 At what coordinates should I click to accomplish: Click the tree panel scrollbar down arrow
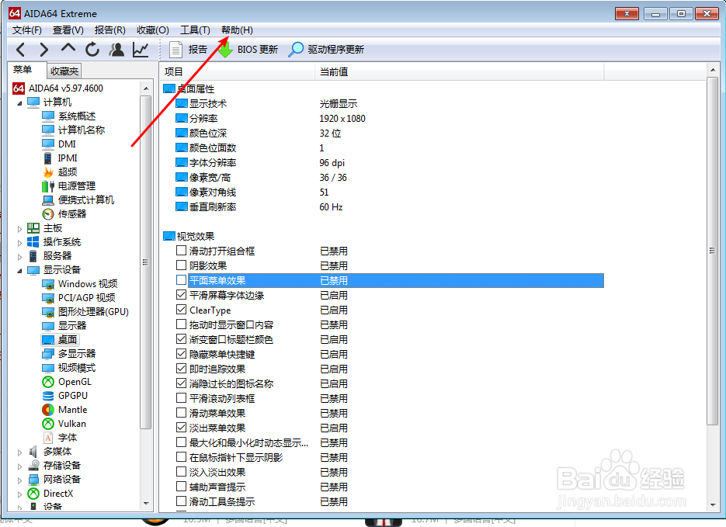[146, 504]
